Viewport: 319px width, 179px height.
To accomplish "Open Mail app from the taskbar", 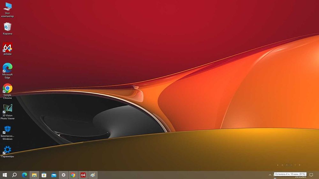I will pyautogui.click(x=54, y=175).
